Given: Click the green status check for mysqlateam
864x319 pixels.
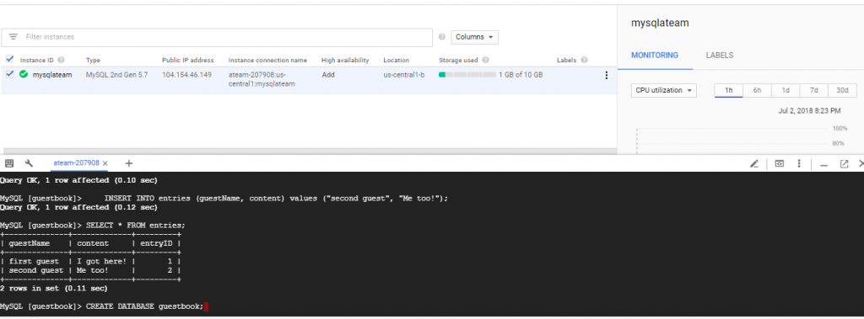Looking at the screenshot, I should (23, 74).
